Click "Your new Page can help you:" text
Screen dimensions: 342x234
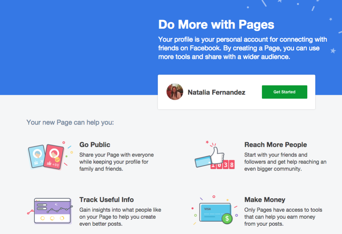pyautogui.click(x=70, y=123)
